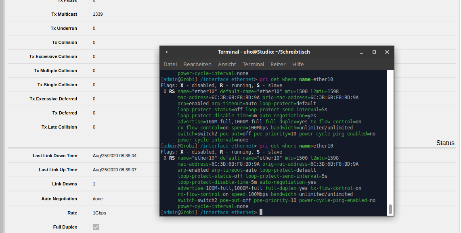Click the Tx Underrun value 0

click(94, 28)
